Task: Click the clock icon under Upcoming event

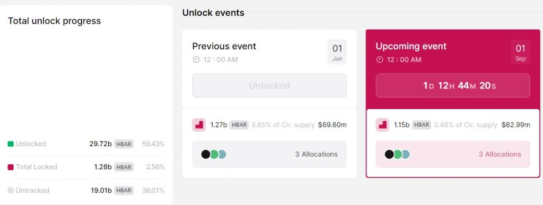Action: (380, 59)
